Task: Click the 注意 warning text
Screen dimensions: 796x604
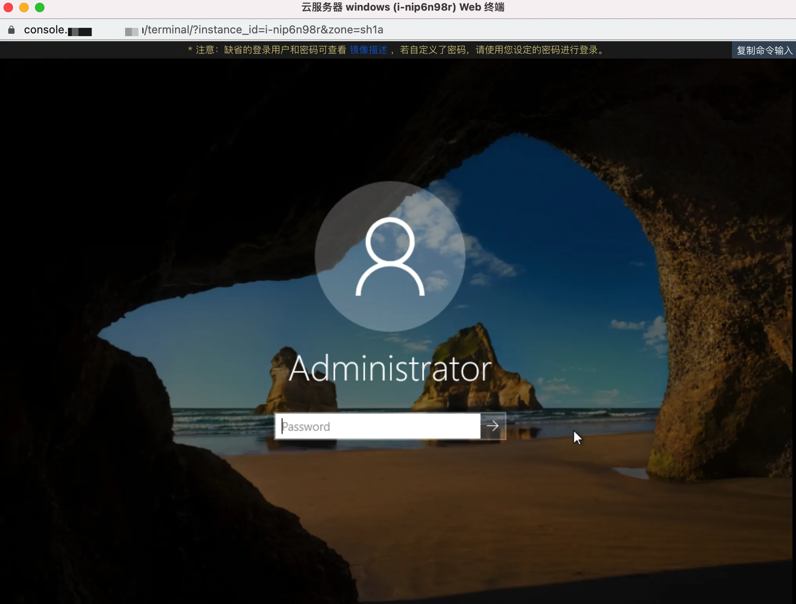Action: pyautogui.click(x=204, y=50)
